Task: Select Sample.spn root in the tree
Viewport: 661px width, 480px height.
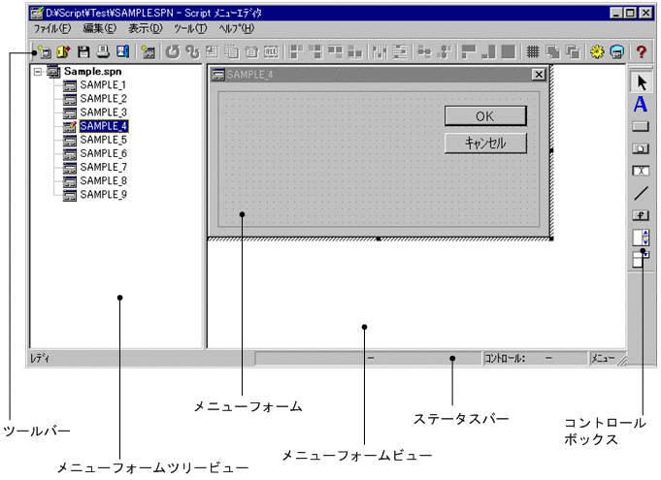Action: [93, 72]
